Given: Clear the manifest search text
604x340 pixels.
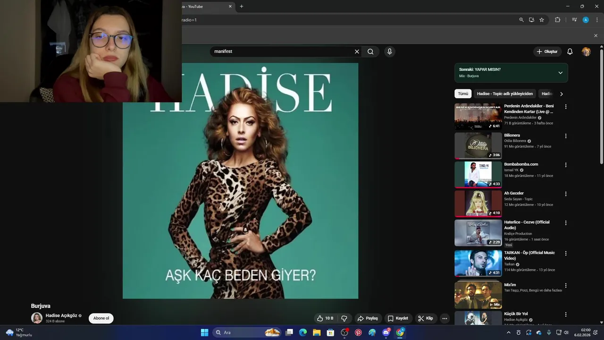Looking at the screenshot, I should (357, 51).
